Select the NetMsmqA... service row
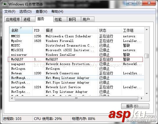Screen dimensions: 158x124 point(77,78)
